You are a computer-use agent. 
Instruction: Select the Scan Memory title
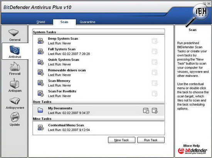[59, 81]
